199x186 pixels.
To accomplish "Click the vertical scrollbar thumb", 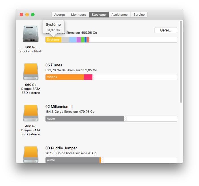I will [x=181, y=62].
